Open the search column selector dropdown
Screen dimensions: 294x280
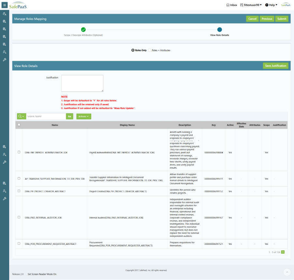(x=21, y=116)
